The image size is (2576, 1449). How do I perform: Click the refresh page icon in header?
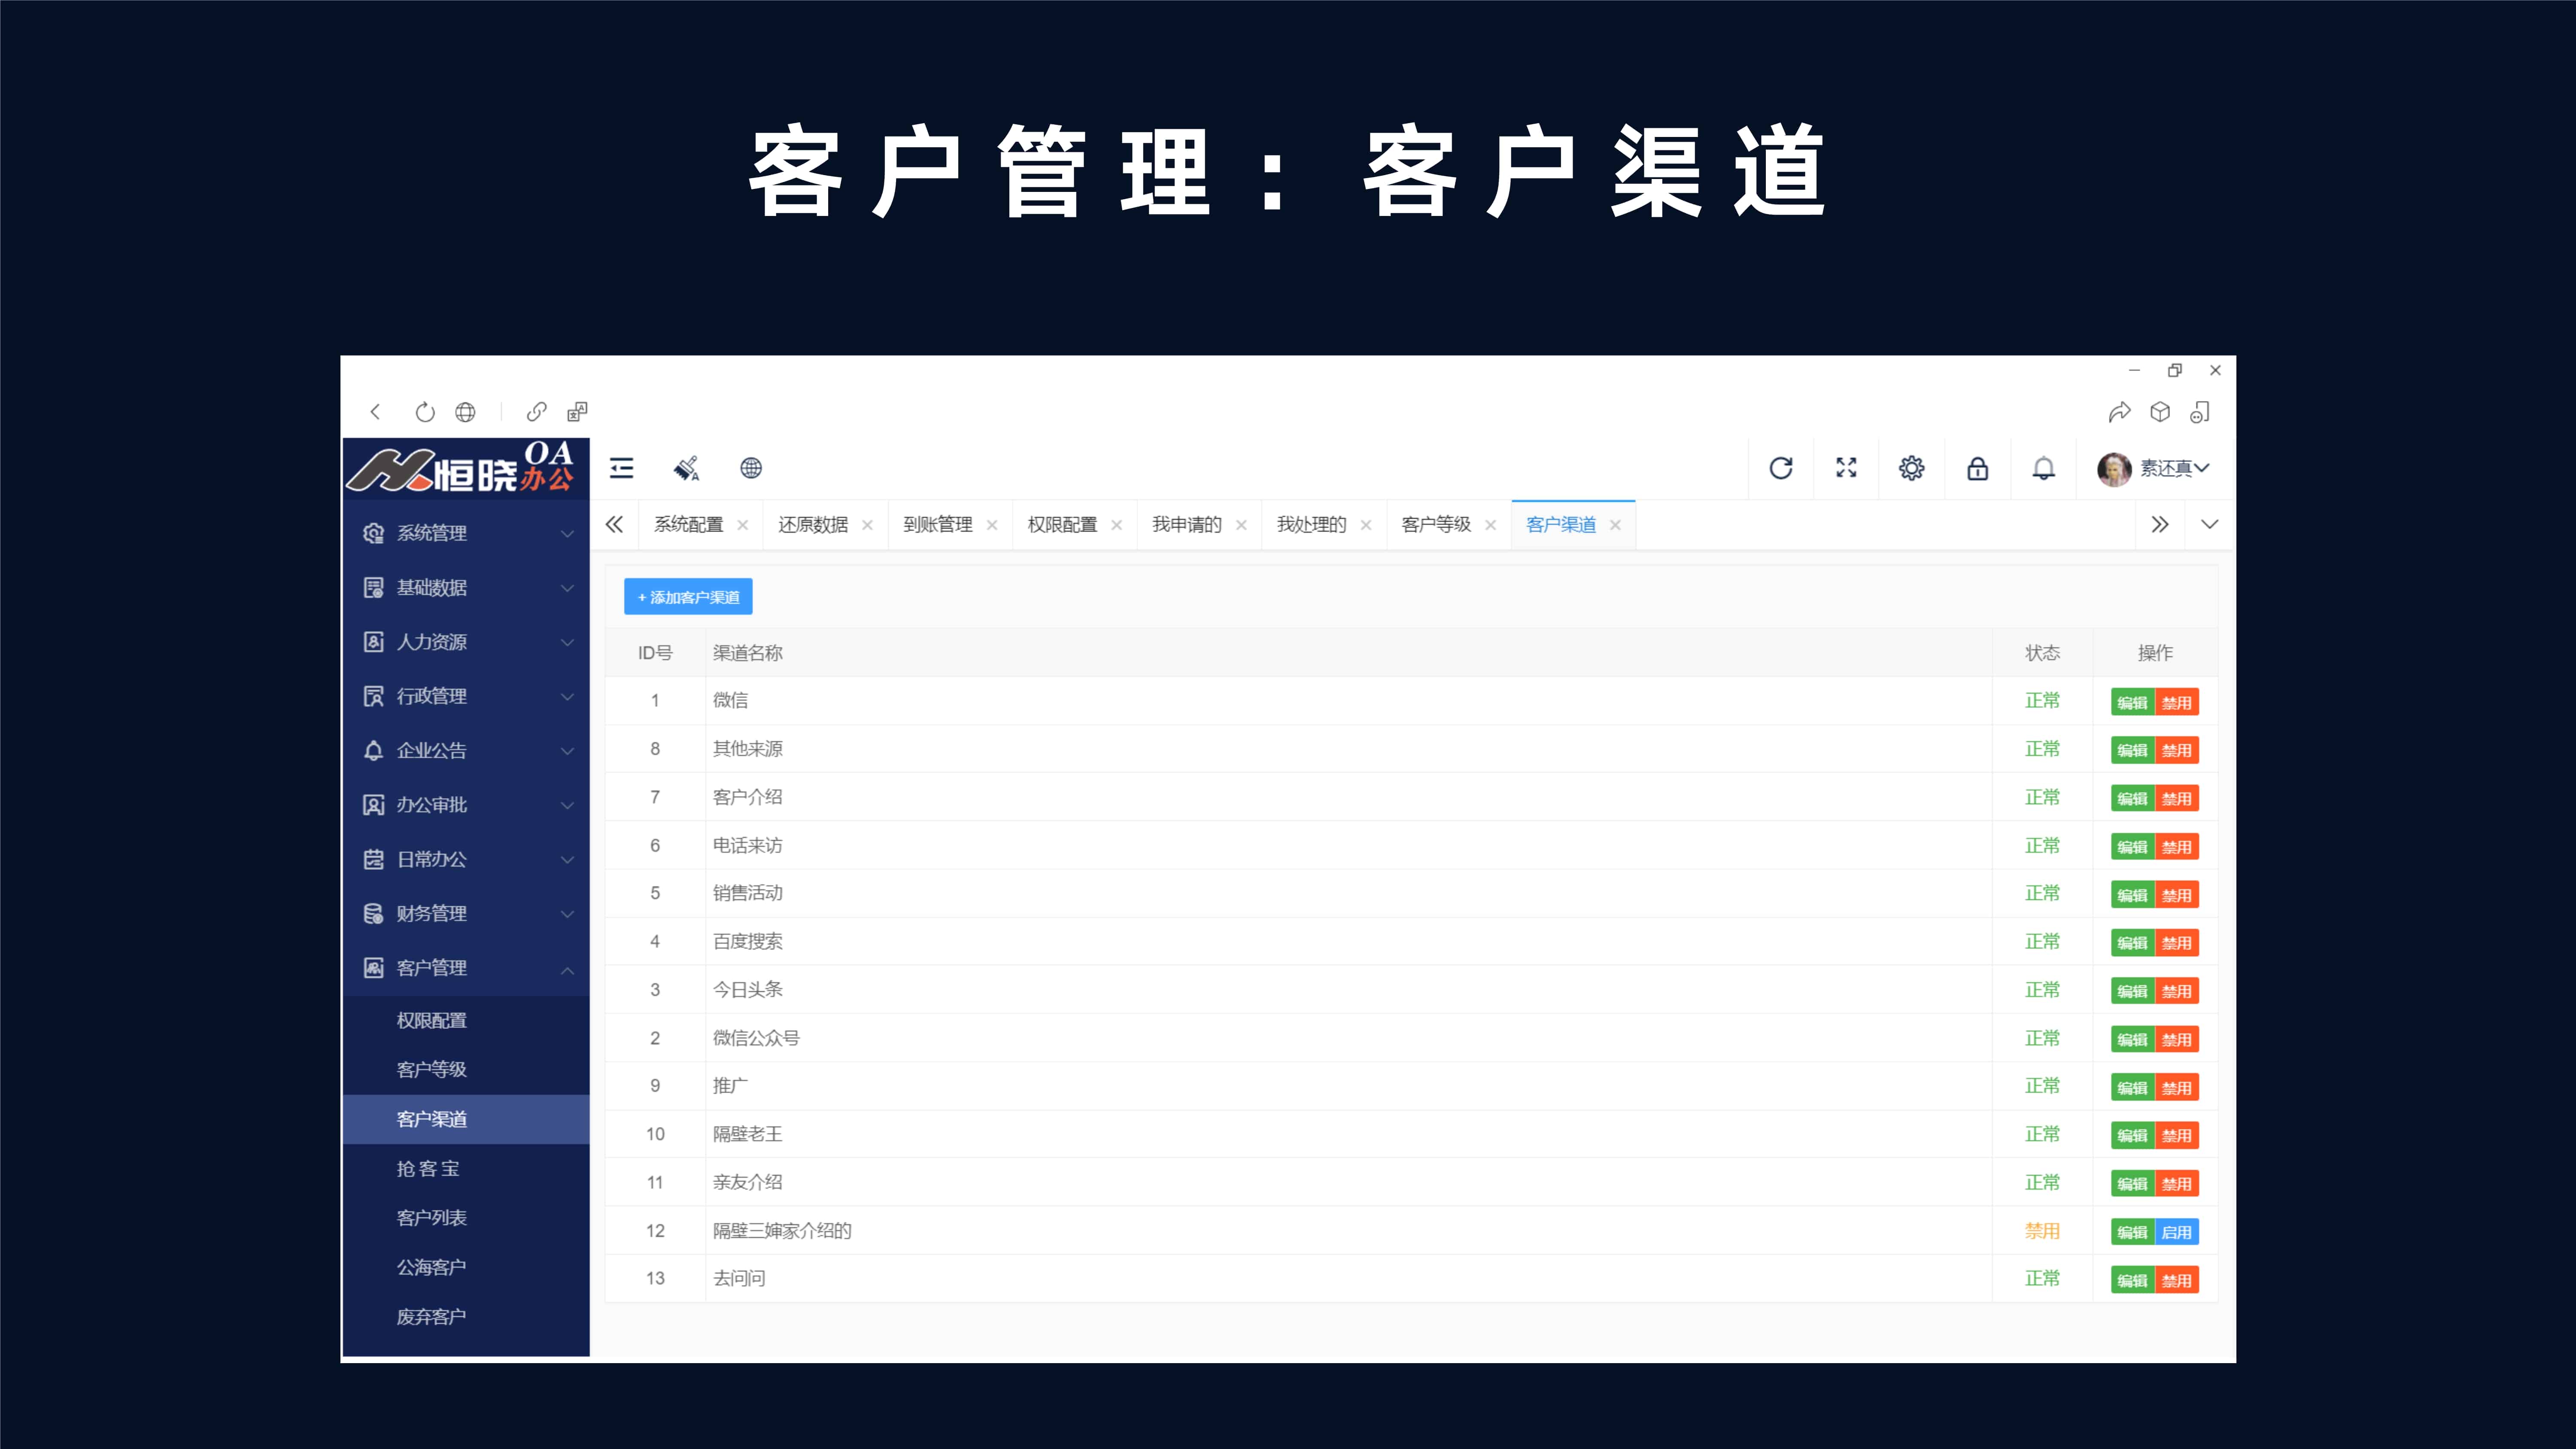pyautogui.click(x=1781, y=468)
